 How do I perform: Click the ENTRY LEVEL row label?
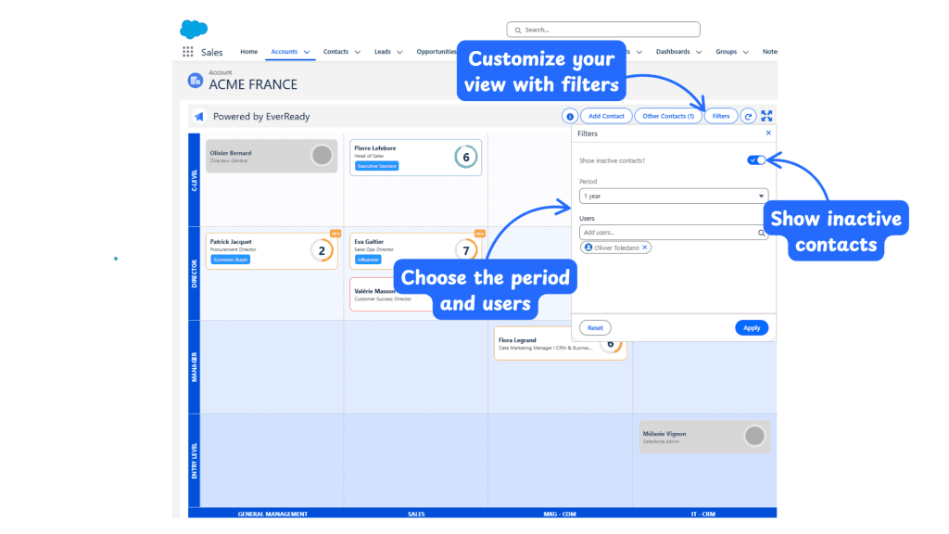pyautogui.click(x=195, y=461)
